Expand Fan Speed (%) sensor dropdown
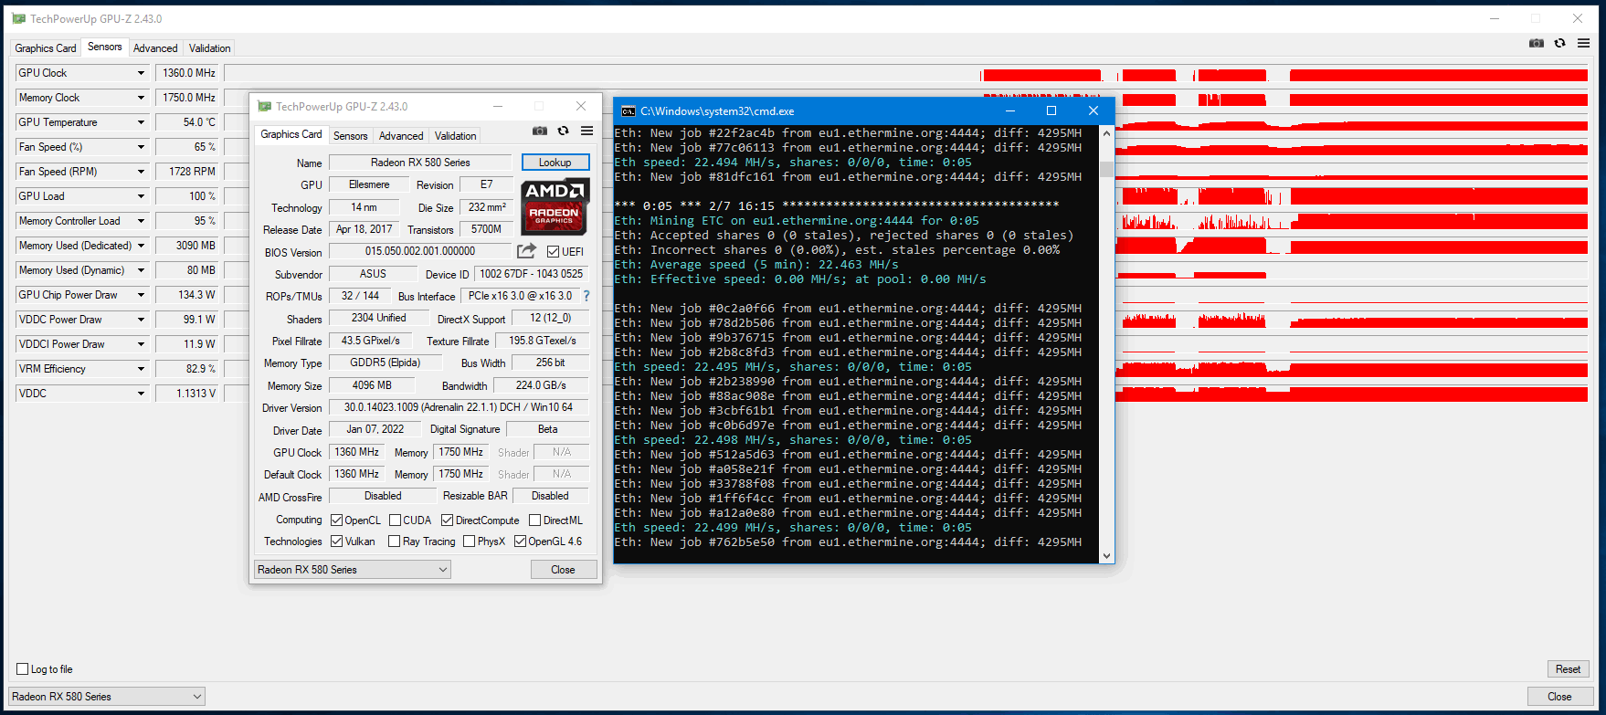1606x715 pixels. coord(141,147)
